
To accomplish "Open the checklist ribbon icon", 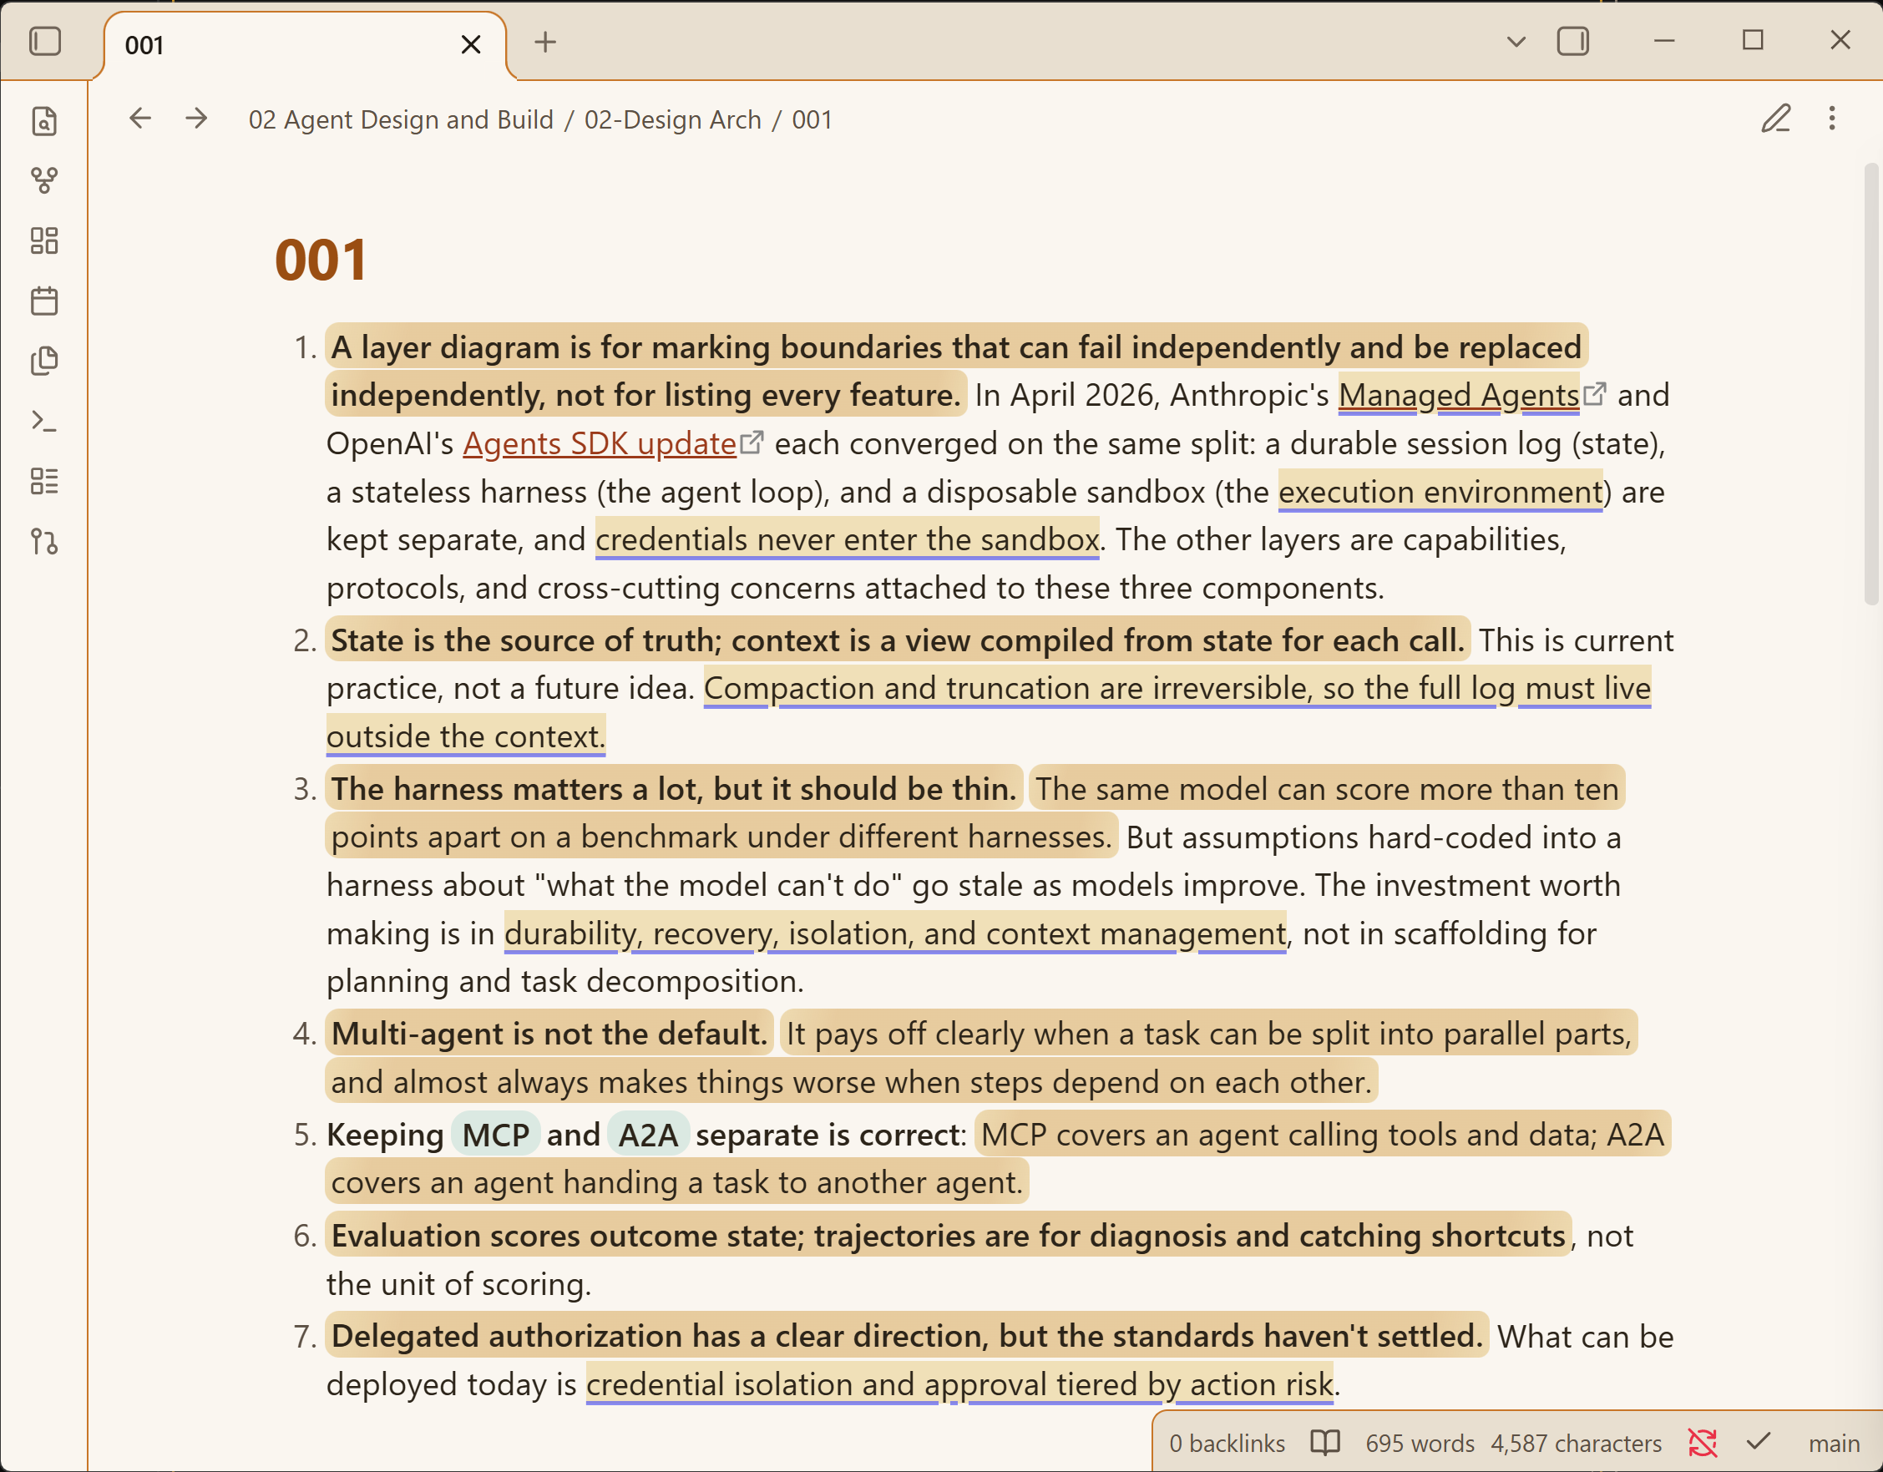I will coord(45,481).
